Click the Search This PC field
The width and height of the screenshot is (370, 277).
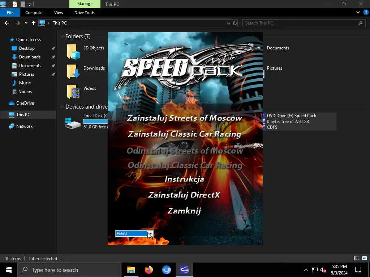[304, 23]
